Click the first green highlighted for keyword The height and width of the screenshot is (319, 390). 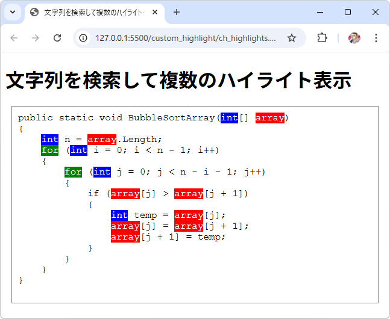(50, 150)
